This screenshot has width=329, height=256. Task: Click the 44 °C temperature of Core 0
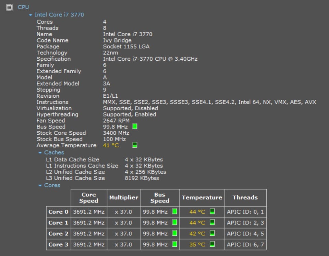click(197, 212)
